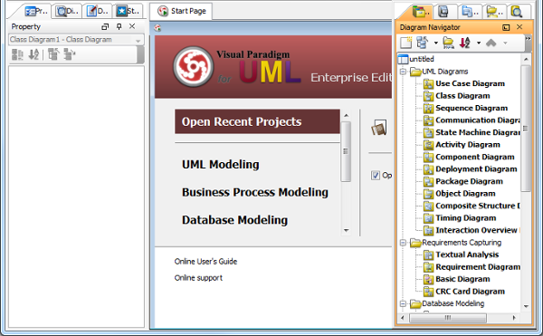
Task: Click the collapse tree icon in Diagram Navigator toolbar
Action: 422,43
